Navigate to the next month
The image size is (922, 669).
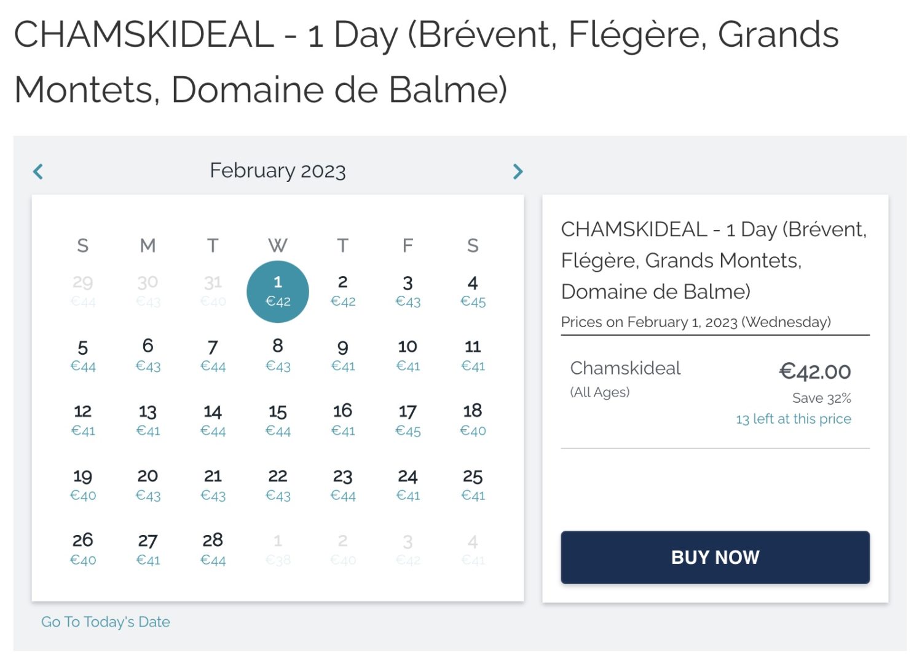click(518, 171)
